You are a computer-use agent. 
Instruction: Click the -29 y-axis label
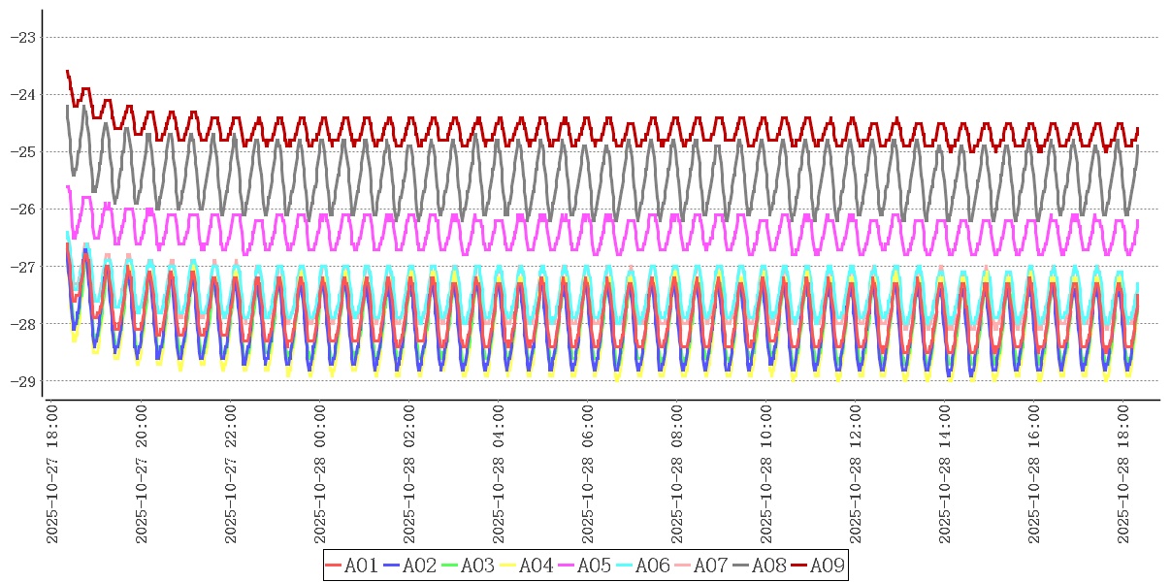pos(21,380)
